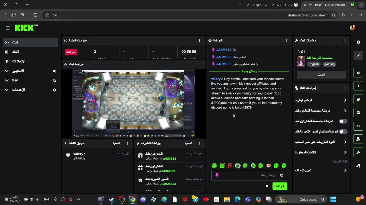Open moderator actions panel three-dot menu
Image resolution: width=366 pixels, height=205 pixels.
(x=200, y=143)
